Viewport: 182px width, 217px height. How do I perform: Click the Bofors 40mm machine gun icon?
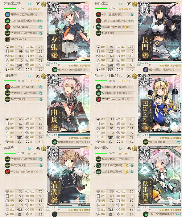[55, 69]
